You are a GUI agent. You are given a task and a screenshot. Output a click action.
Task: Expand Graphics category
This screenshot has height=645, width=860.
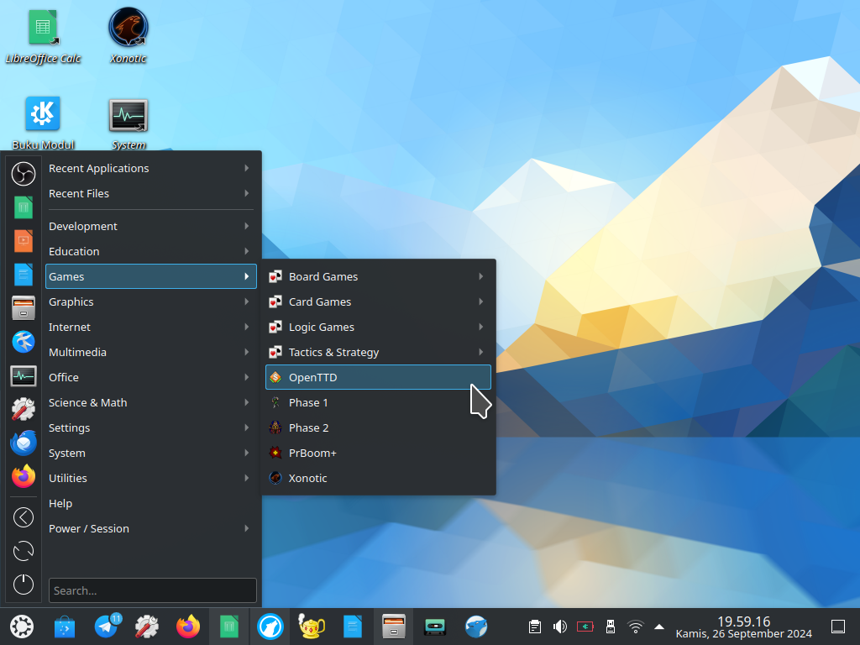pos(151,302)
